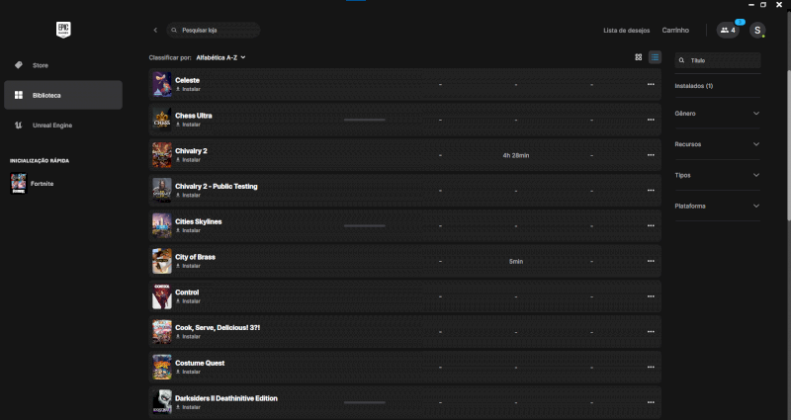Open the Alfabética A-Z sort dropdown
The width and height of the screenshot is (791, 420).
(x=220, y=57)
